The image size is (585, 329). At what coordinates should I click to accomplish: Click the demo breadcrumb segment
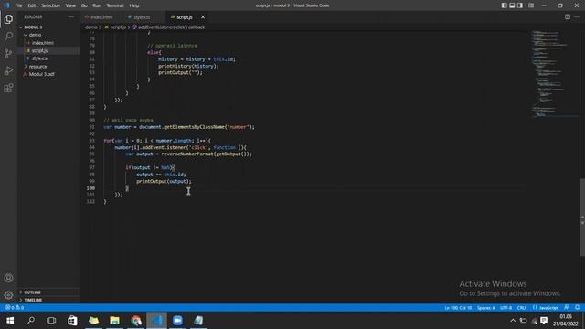(90, 27)
